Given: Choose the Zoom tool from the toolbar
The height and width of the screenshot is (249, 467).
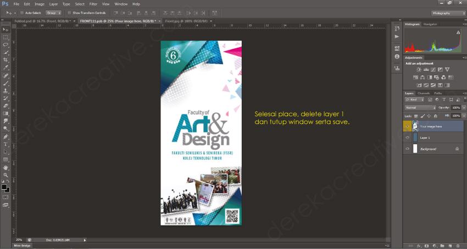Looking at the screenshot, I should tap(6, 175).
